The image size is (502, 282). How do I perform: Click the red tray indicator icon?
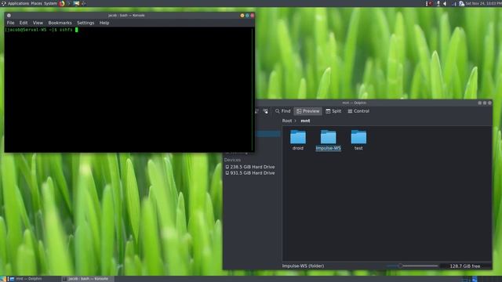click(430, 3)
